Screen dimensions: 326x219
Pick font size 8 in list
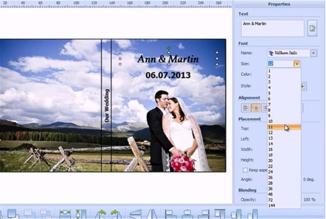click(x=284, y=110)
